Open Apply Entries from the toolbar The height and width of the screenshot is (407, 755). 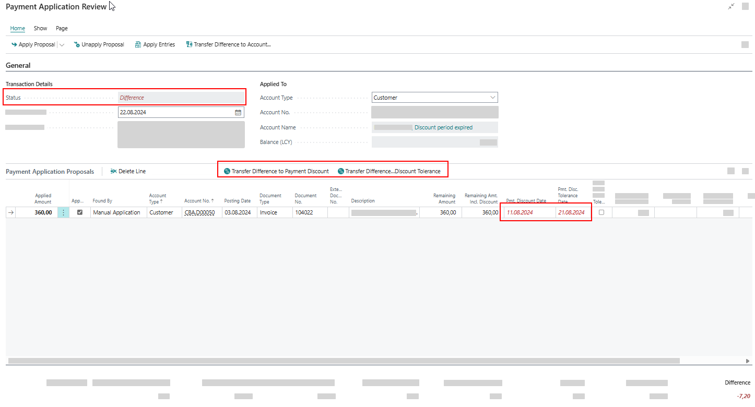(155, 45)
